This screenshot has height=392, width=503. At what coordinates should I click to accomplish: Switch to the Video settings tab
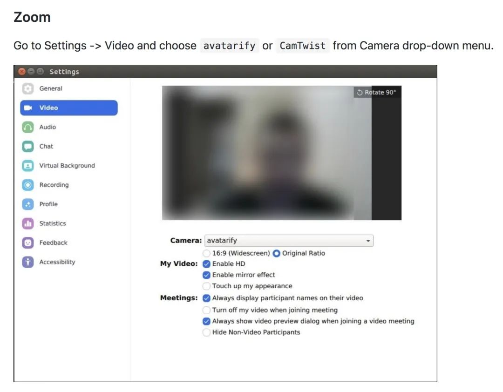tap(69, 108)
